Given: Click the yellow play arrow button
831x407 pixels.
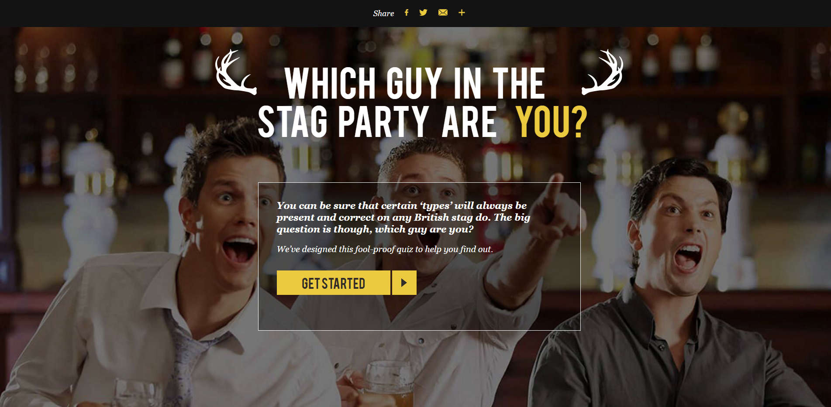Looking at the screenshot, I should (404, 283).
